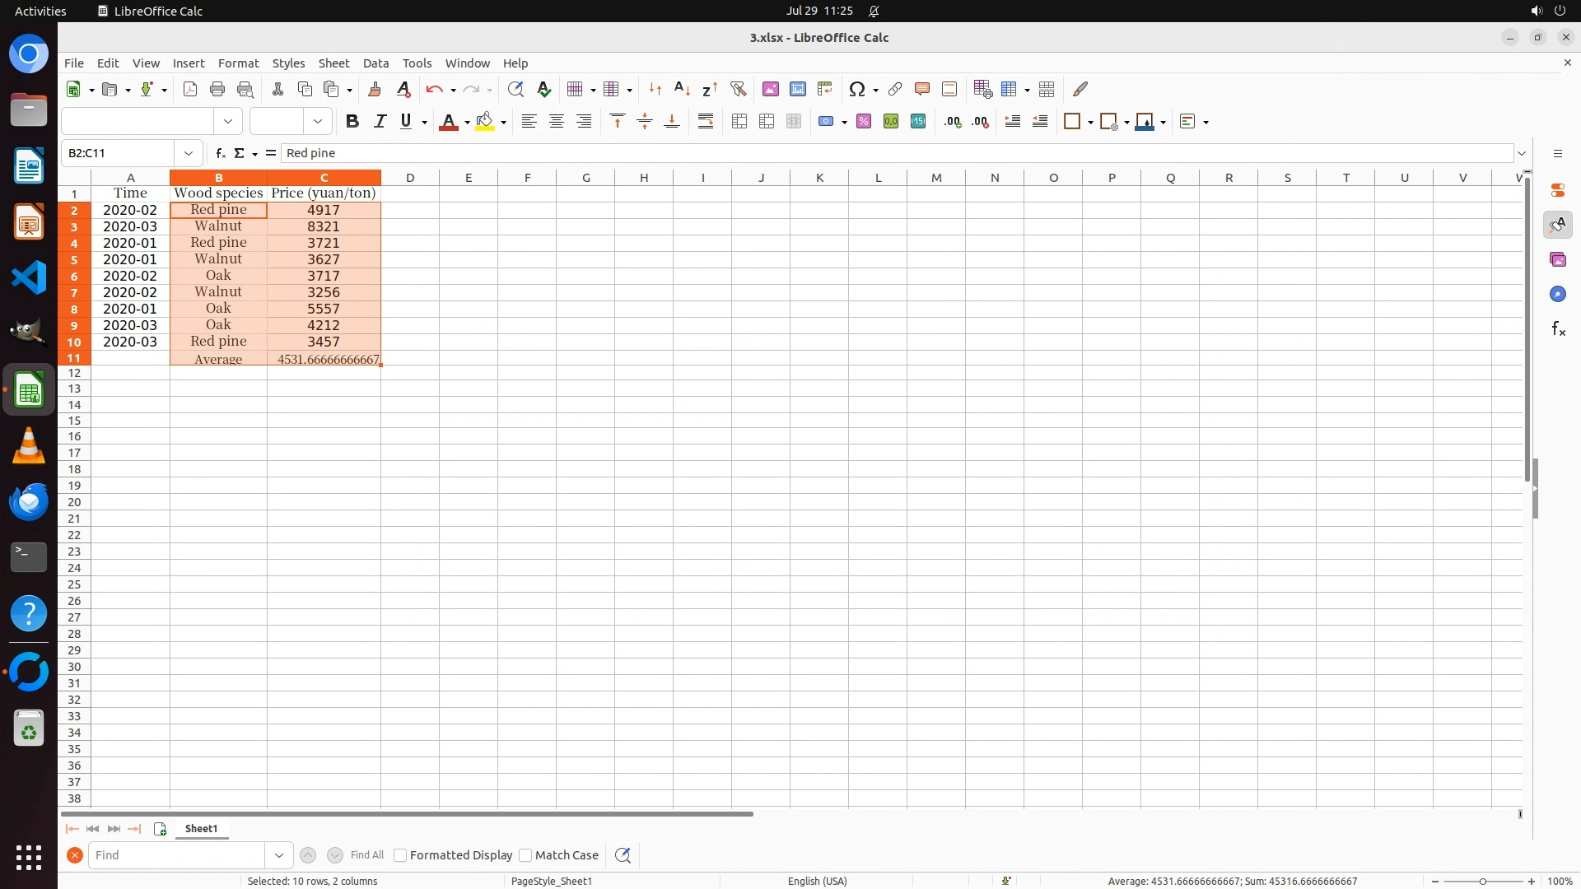Check the Match Case option

point(525,855)
